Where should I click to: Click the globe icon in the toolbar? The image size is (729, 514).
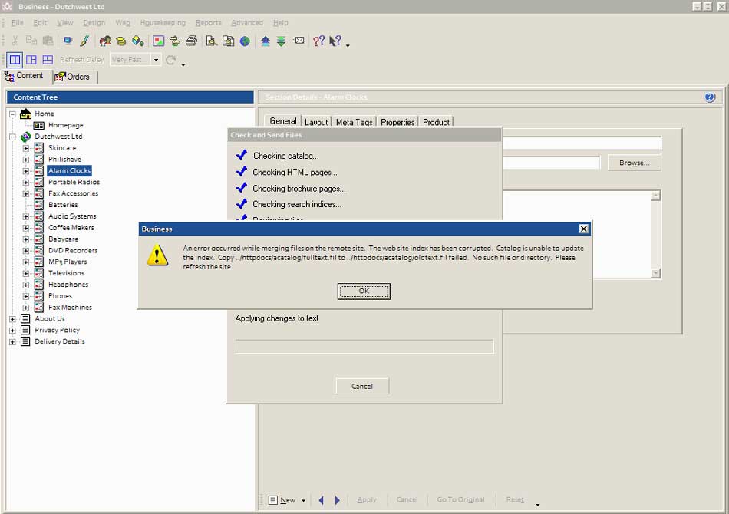click(x=245, y=41)
